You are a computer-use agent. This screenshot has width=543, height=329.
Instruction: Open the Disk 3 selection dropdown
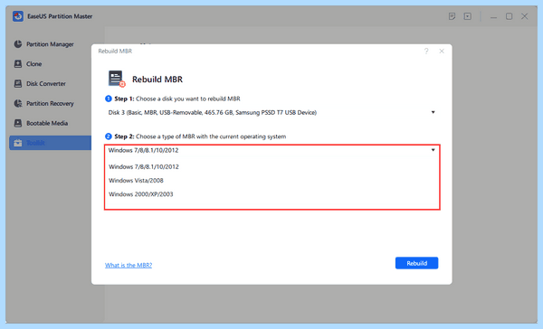click(271, 112)
